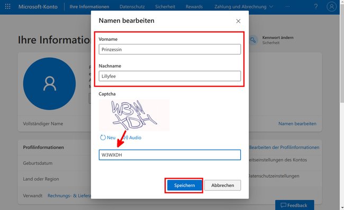344x210 pixels.
Task: Open the app launcher grid icon
Action: (8, 6)
